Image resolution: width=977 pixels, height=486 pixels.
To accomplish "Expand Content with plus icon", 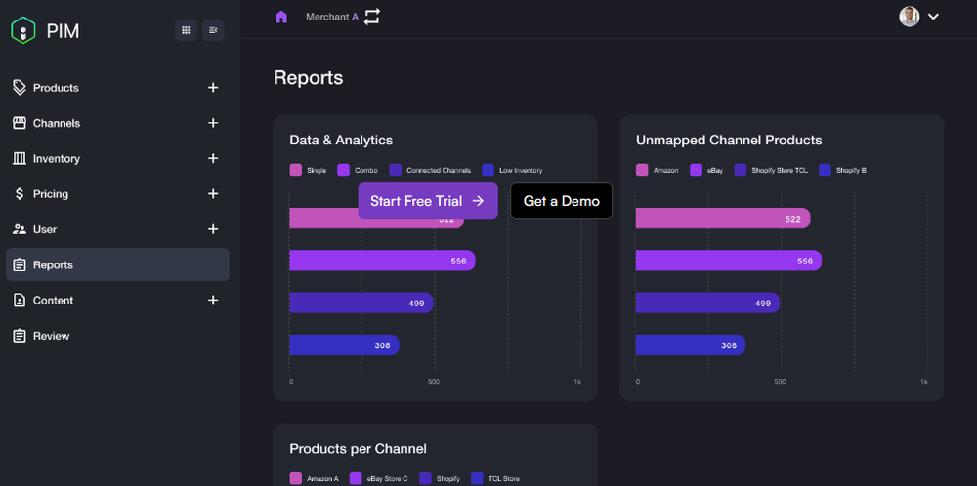I will click(213, 300).
